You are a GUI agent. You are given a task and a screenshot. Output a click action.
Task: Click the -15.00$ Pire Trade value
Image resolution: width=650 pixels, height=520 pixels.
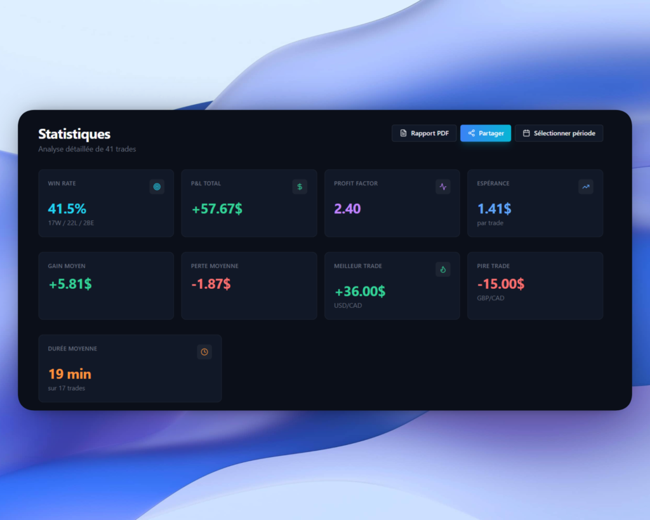501,284
